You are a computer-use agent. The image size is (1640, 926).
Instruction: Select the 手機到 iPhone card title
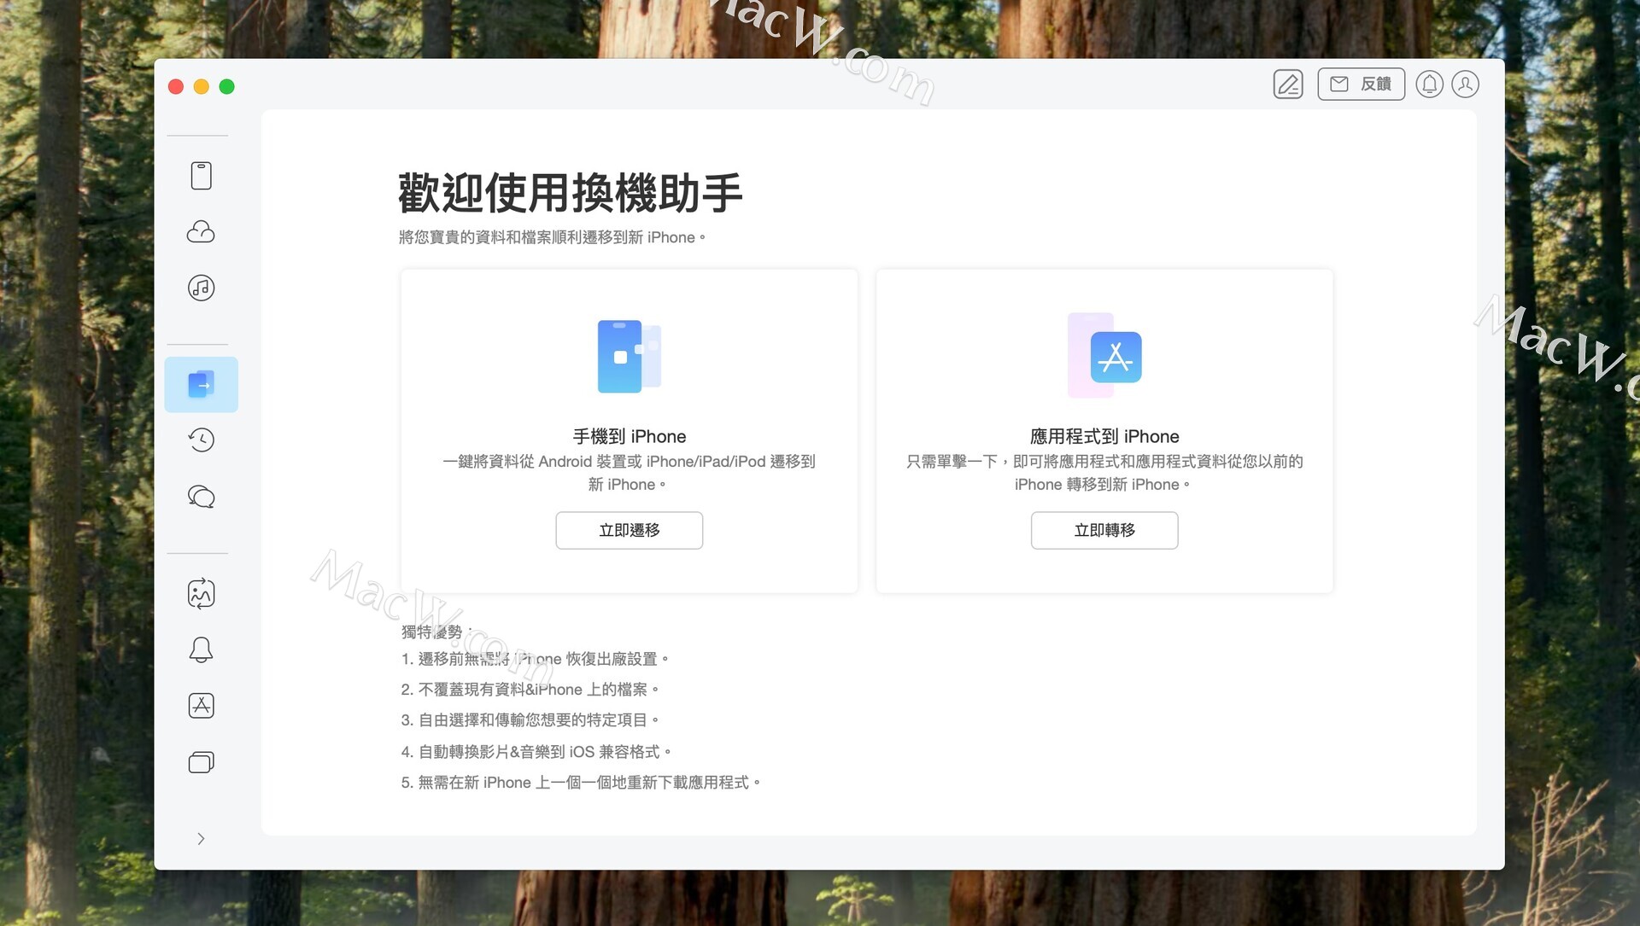(x=630, y=437)
